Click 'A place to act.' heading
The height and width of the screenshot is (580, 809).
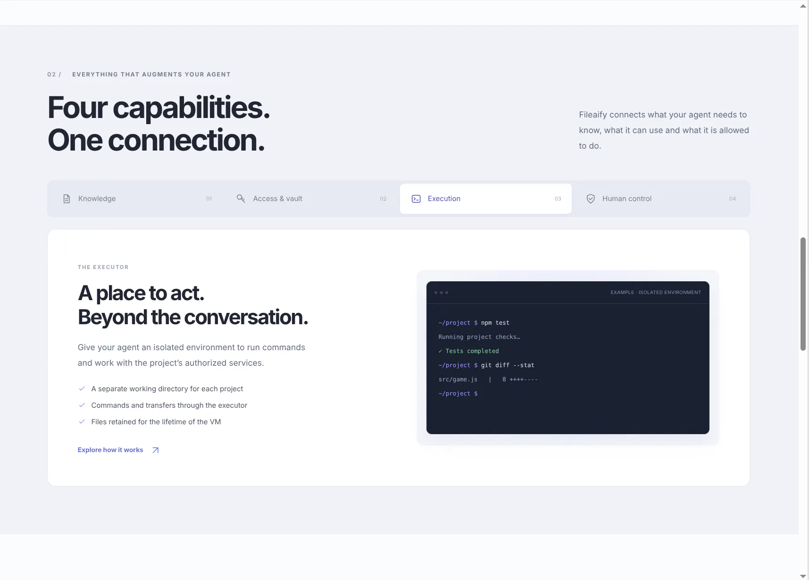coord(141,293)
